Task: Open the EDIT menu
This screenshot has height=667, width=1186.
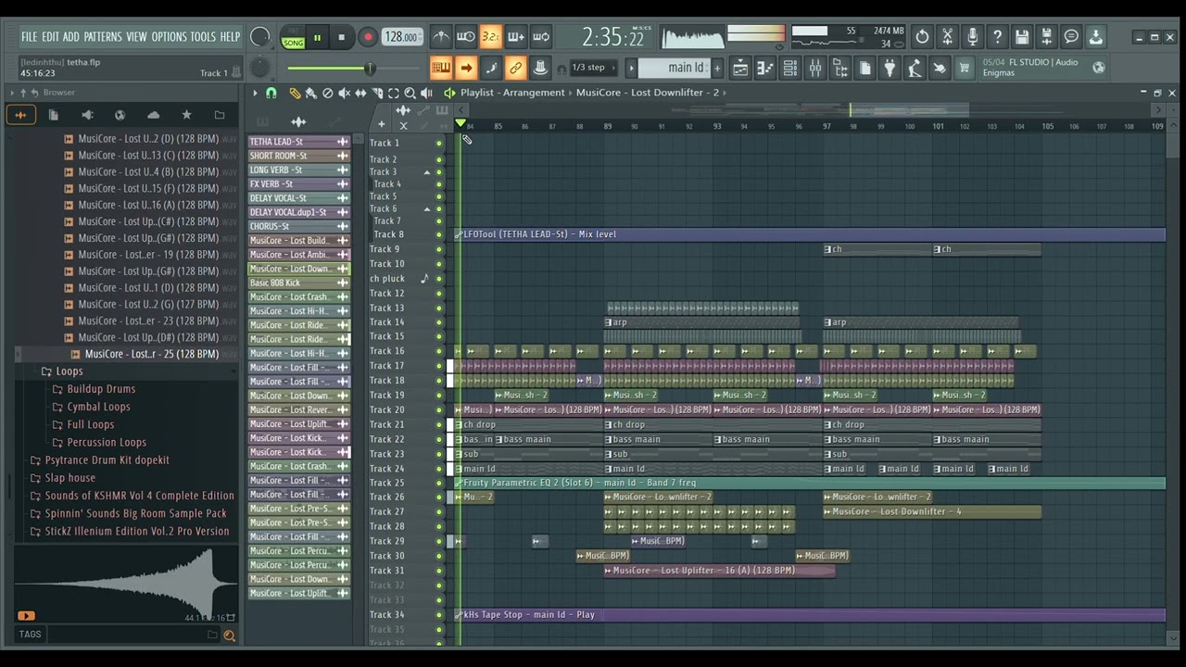Action: point(50,37)
